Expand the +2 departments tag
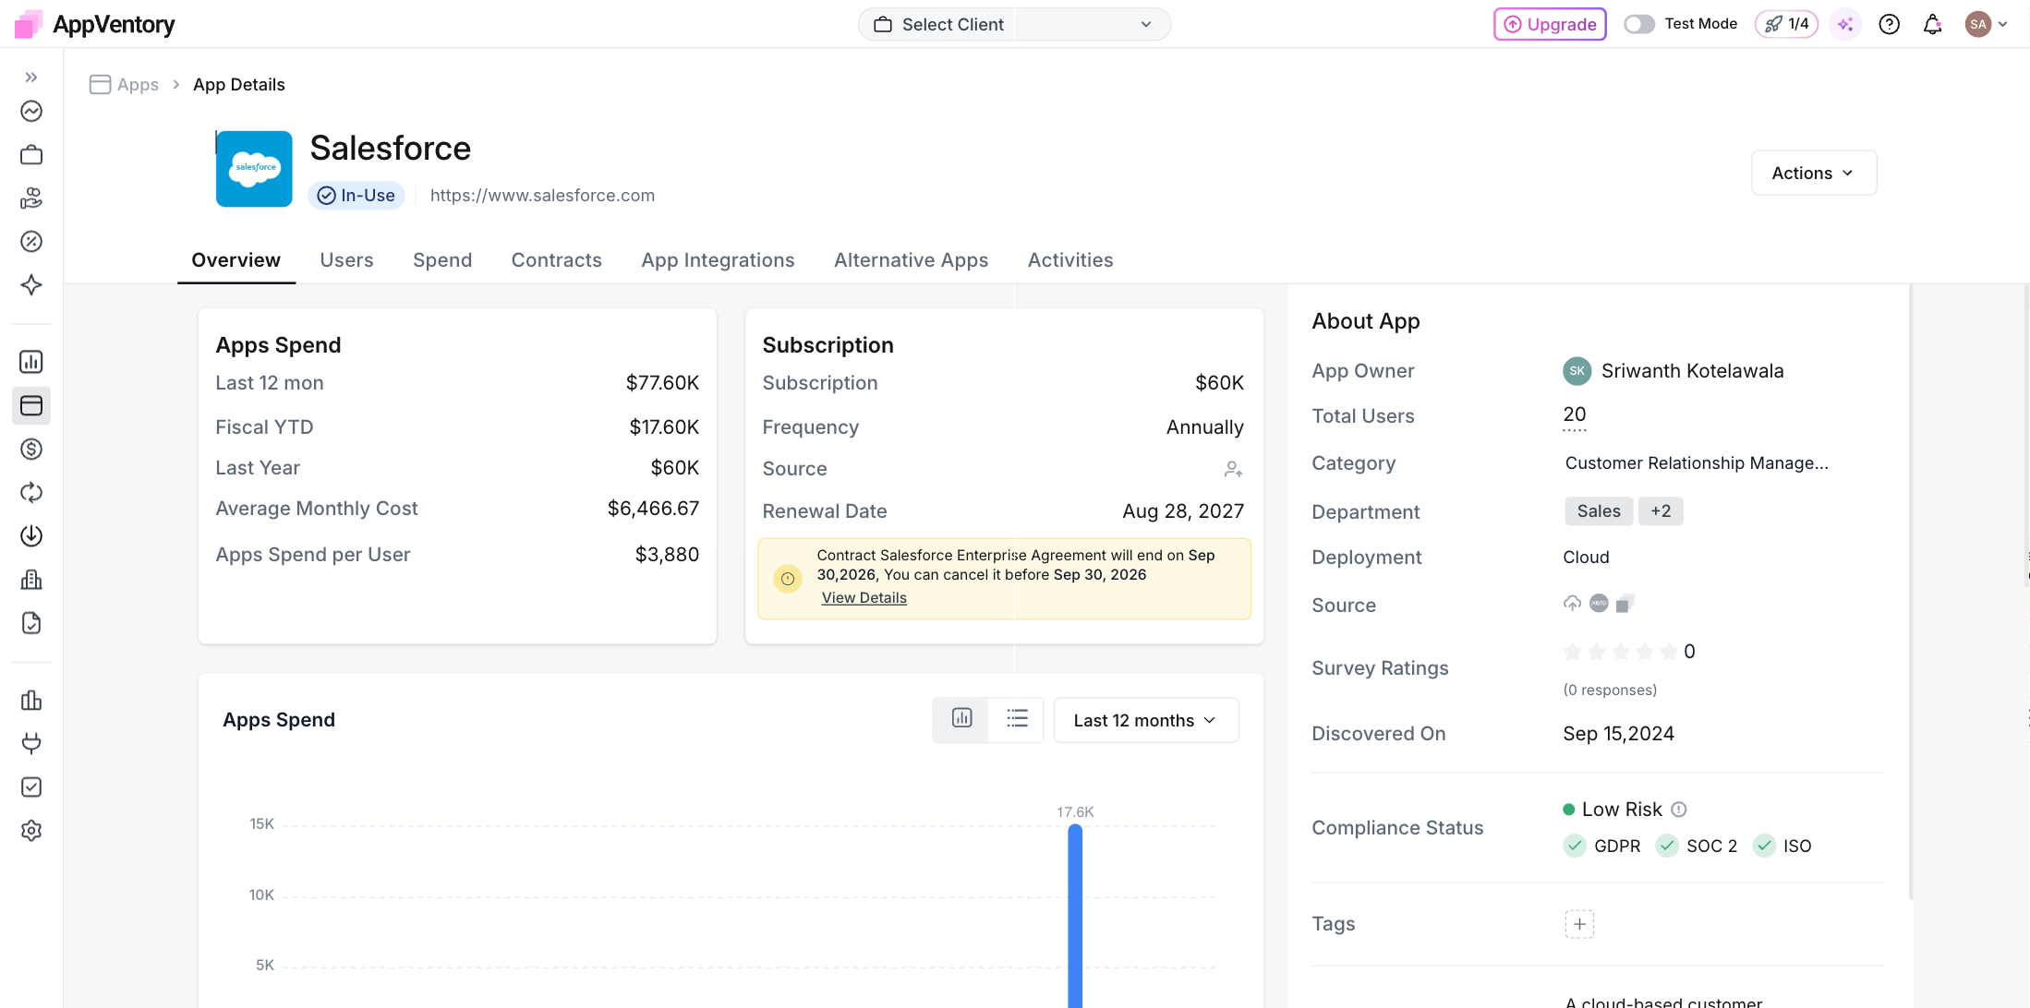The image size is (2030, 1008). [1661, 511]
